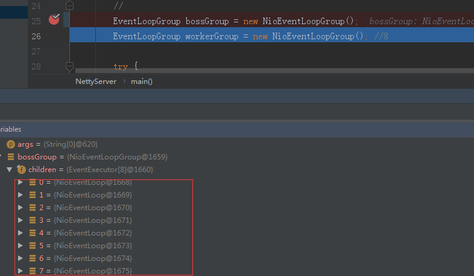The image size is (474, 276).
Task: Click the editor horizontal scrollbar
Action: pyautogui.click(x=274, y=71)
